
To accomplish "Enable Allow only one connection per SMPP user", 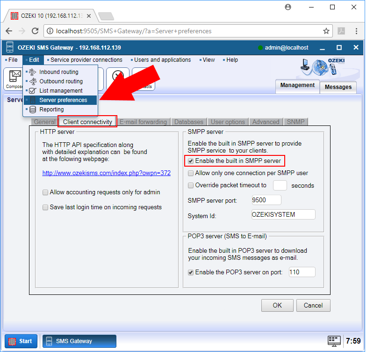I will coord(190,173).
